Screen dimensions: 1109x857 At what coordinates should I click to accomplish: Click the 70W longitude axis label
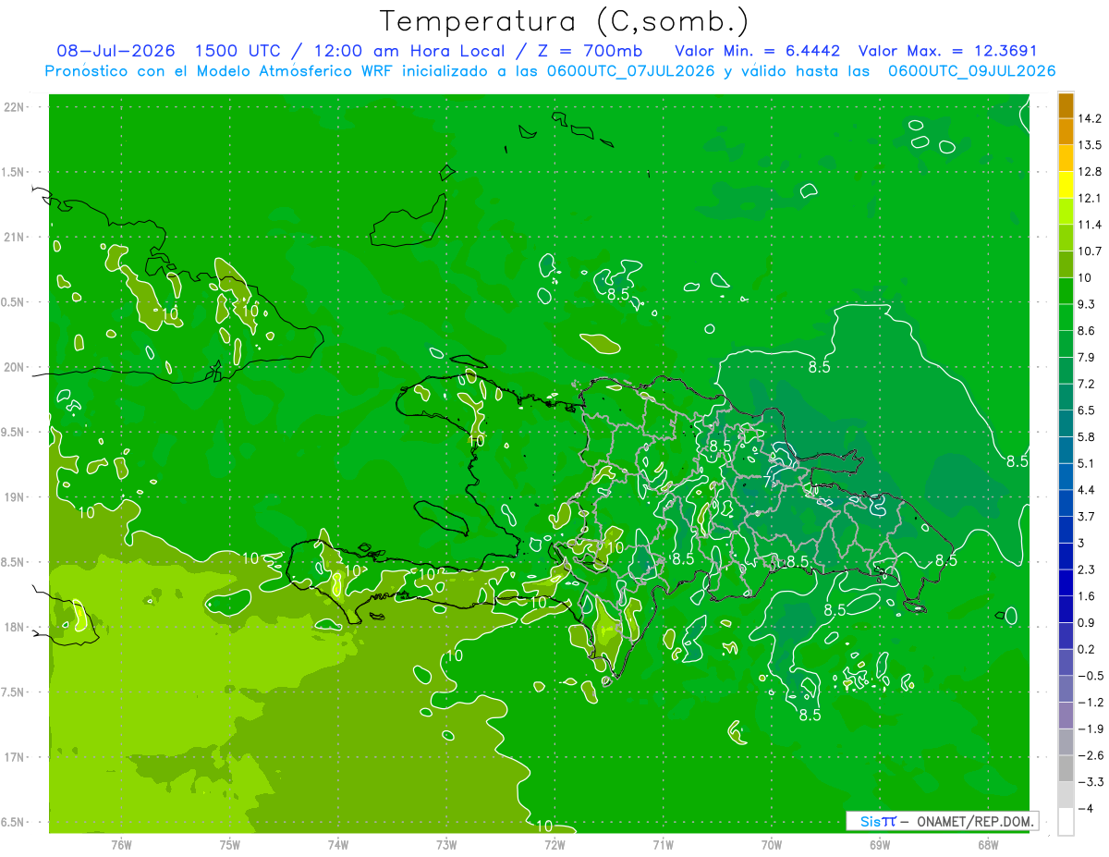pos(772,844)
